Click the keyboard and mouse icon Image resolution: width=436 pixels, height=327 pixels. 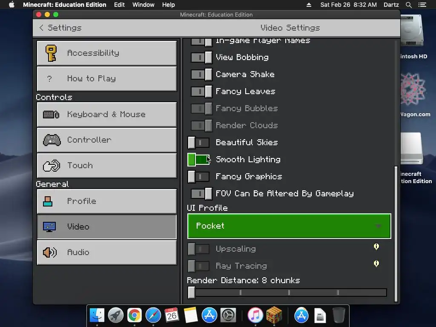[51, 114]
